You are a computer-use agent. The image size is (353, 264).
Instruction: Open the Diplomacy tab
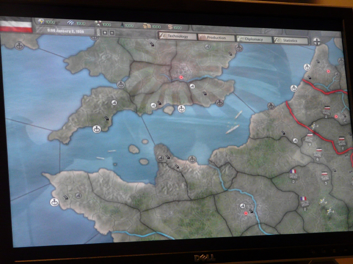pos(254,39)
